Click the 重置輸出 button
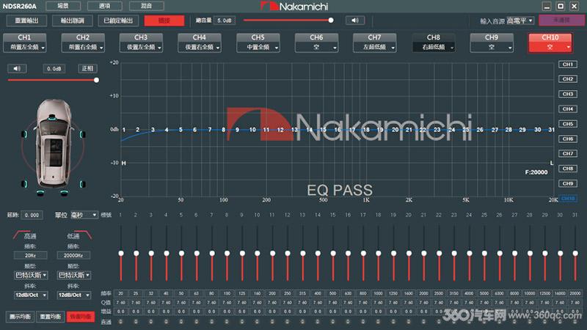The image size is (587, 330). click(x=26, y=21)
